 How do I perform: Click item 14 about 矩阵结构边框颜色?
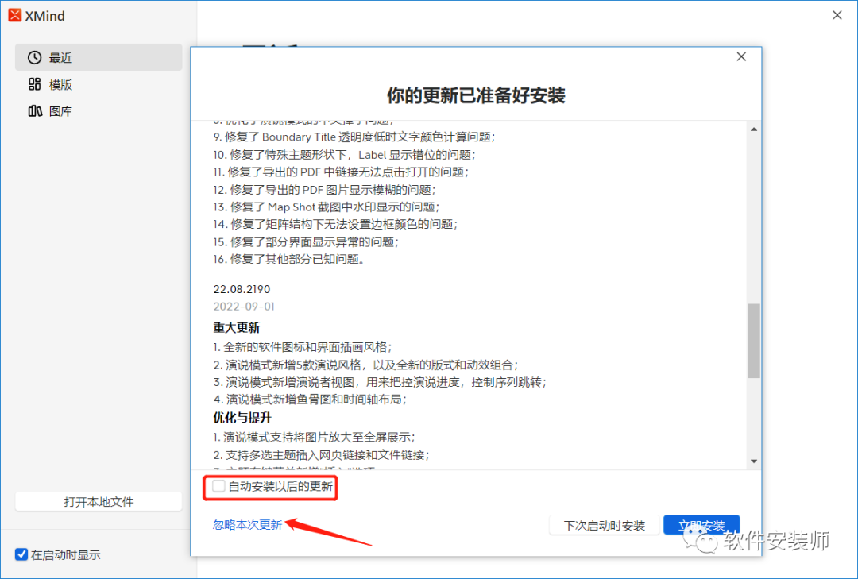click(x=335, y=224)
